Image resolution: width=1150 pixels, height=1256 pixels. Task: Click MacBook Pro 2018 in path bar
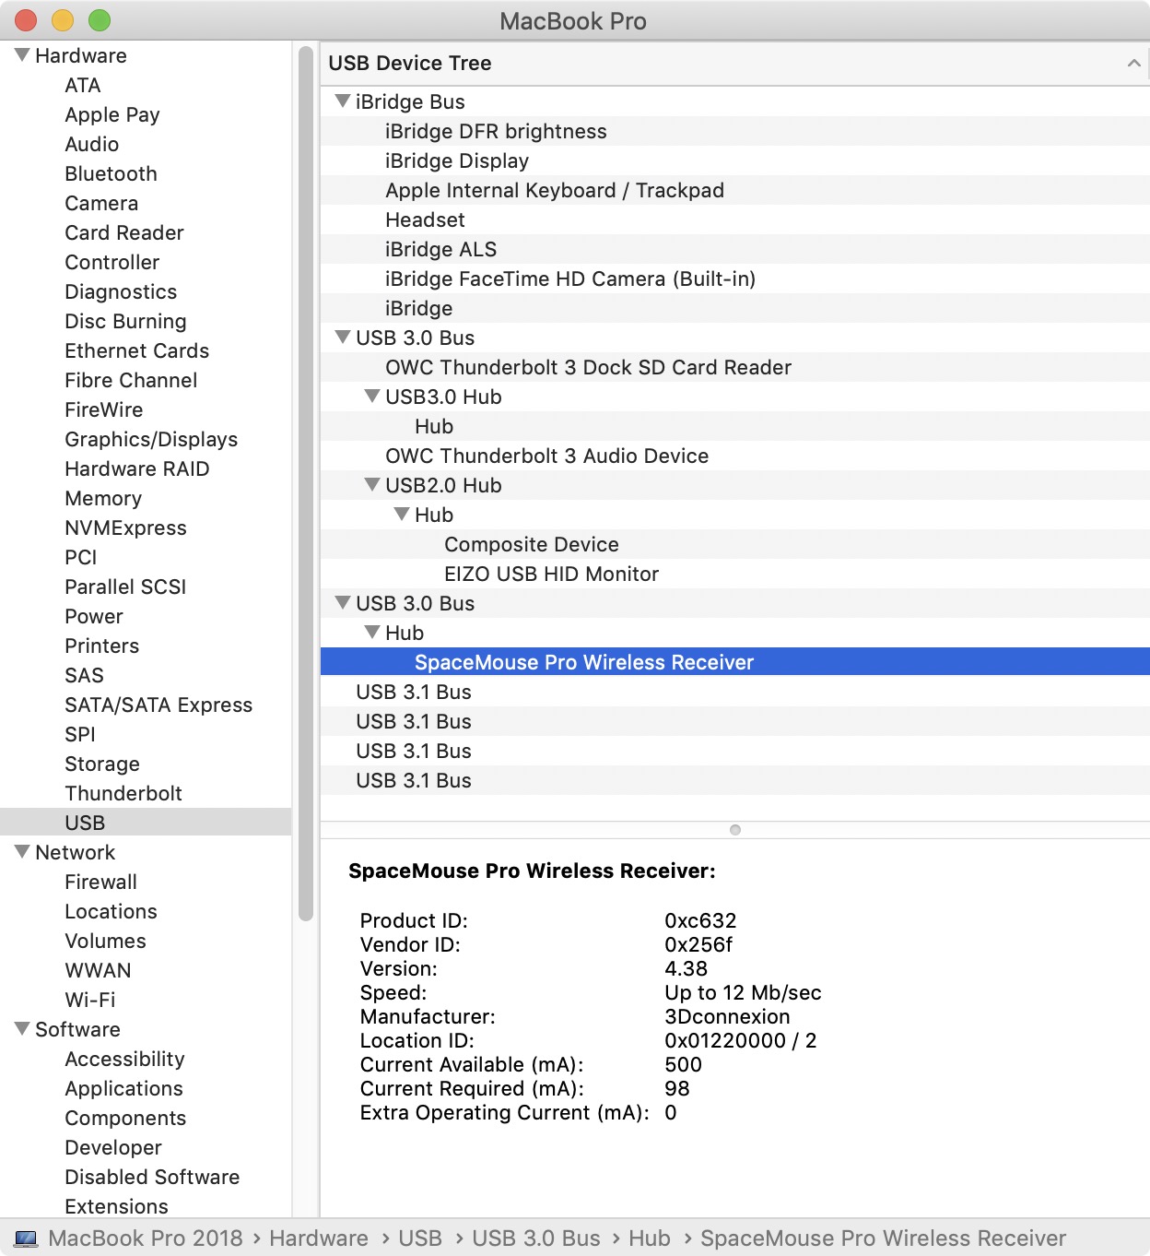coord(146,1238)
